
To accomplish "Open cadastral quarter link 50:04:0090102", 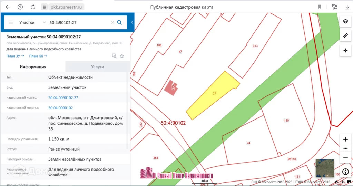I will (x=61, y=108).
